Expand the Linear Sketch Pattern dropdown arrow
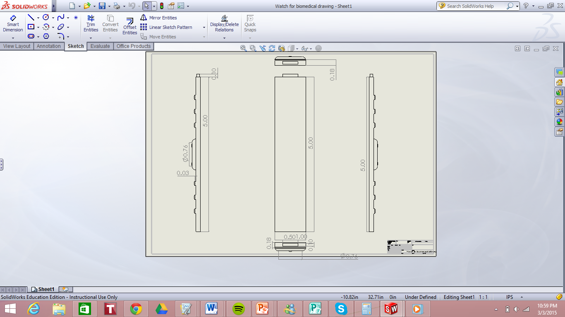 (x=204, y=28)
